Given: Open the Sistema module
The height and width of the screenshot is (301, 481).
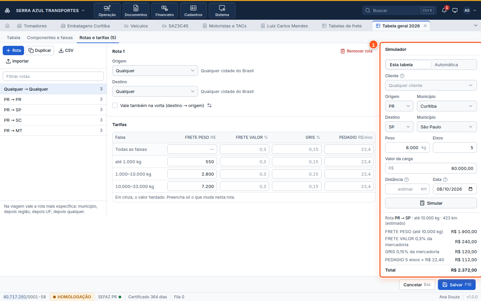Looking at the screenshot, I should coord(222,10).
